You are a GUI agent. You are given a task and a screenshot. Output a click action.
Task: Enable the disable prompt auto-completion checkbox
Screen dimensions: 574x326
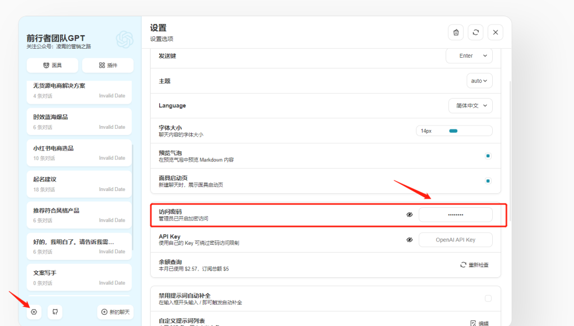pos(488,299)
